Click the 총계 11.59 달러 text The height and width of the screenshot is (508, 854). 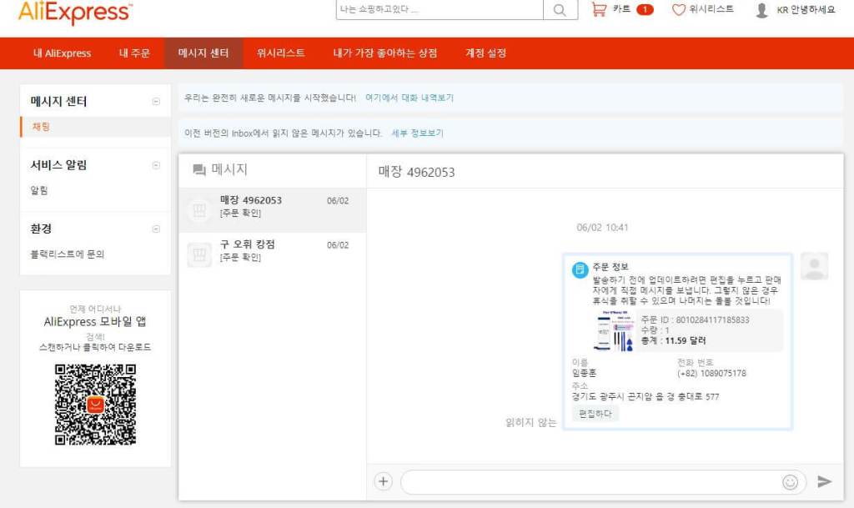(x=673, y=341)
